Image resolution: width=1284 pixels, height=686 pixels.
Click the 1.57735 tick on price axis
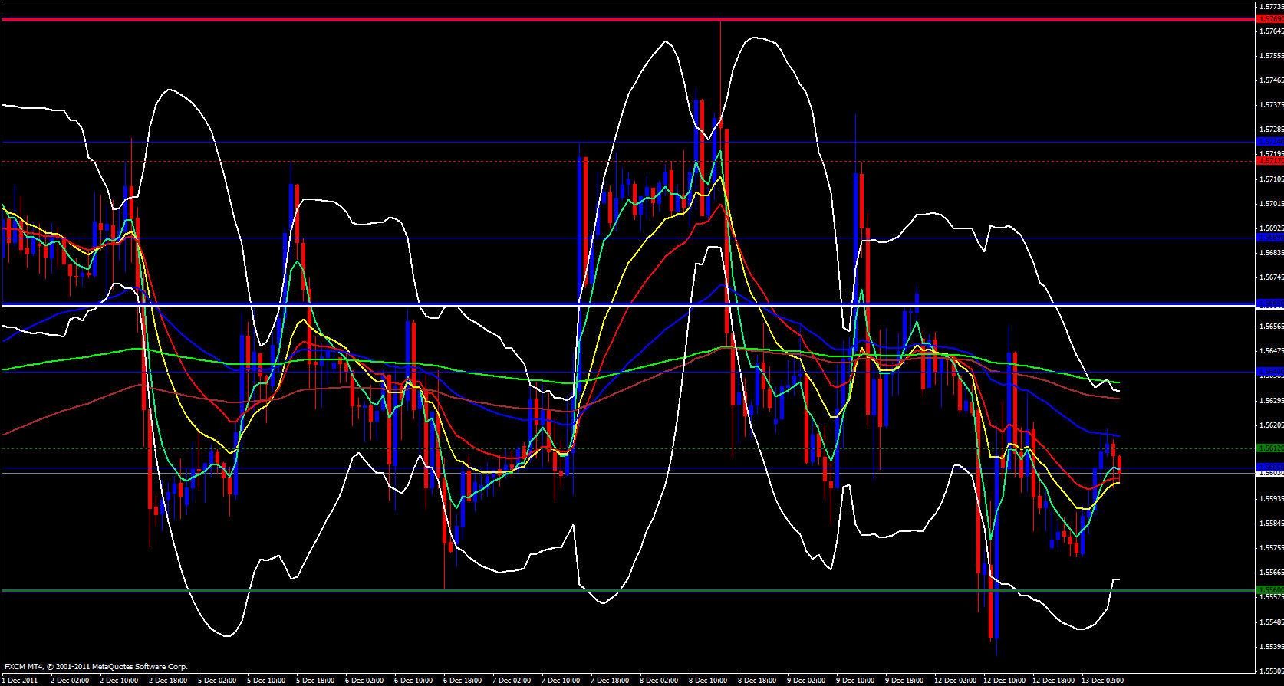pos(1271,6)
